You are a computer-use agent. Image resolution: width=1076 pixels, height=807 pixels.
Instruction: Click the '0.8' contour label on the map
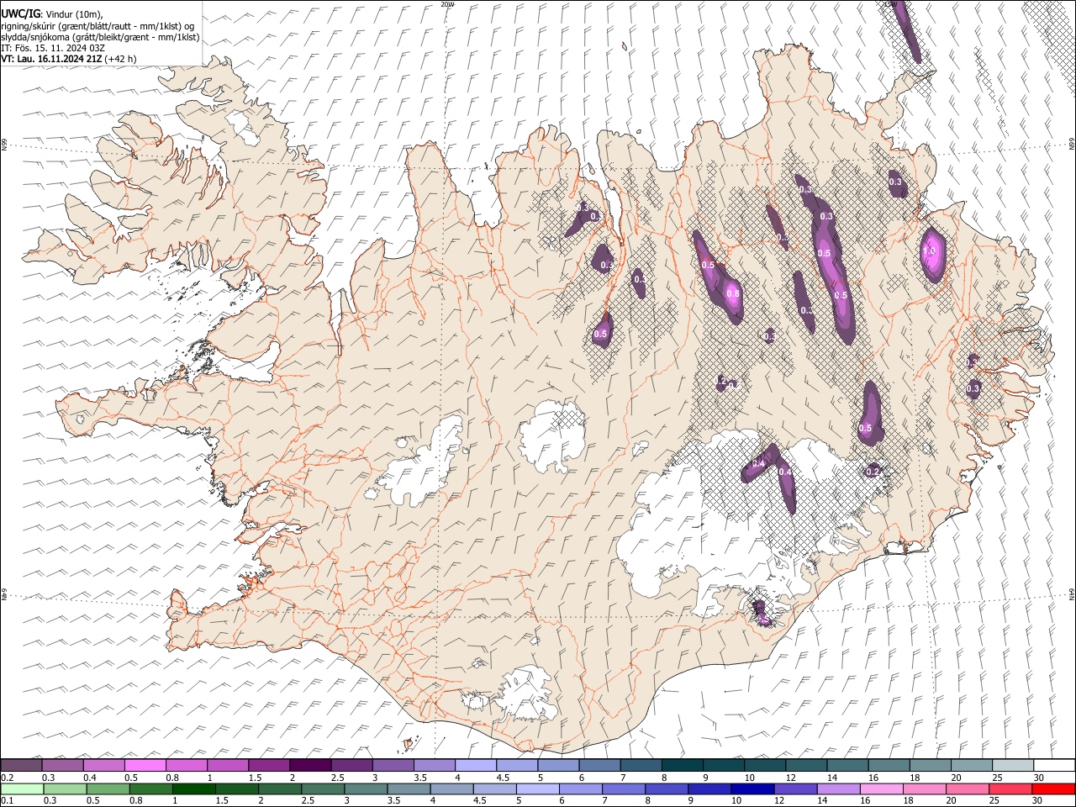point(733,293)
